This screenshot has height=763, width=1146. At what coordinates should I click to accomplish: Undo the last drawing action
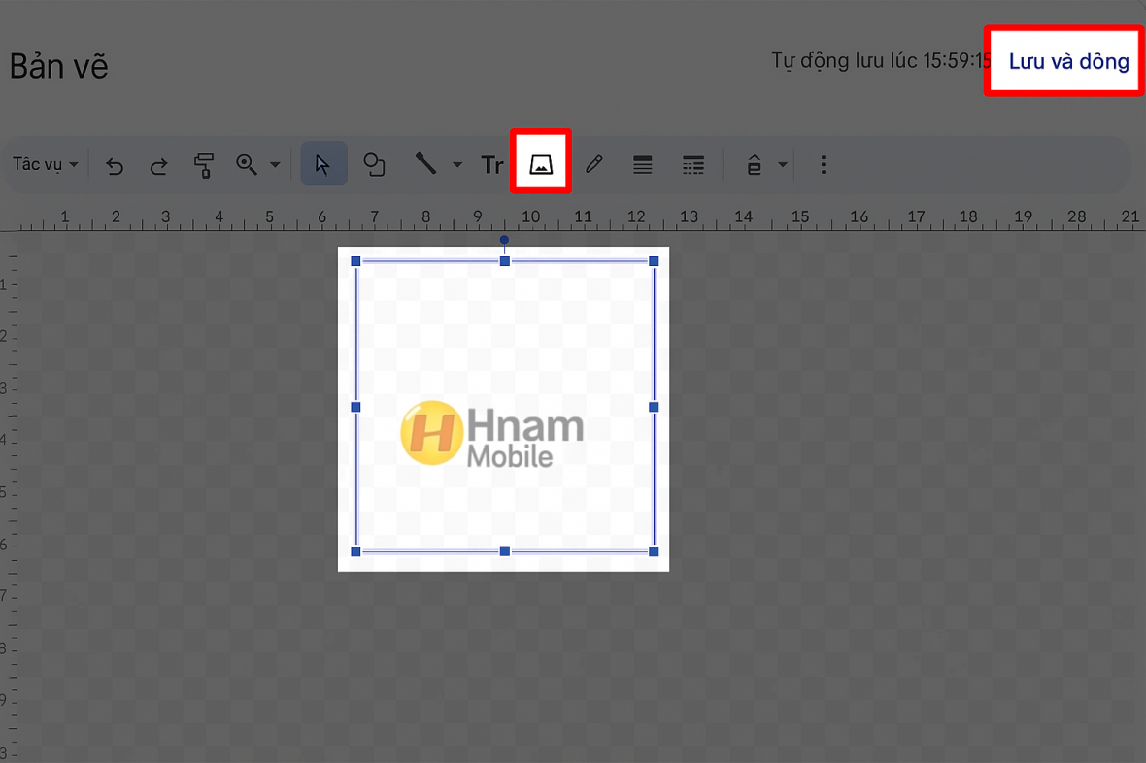click(115, 166)
